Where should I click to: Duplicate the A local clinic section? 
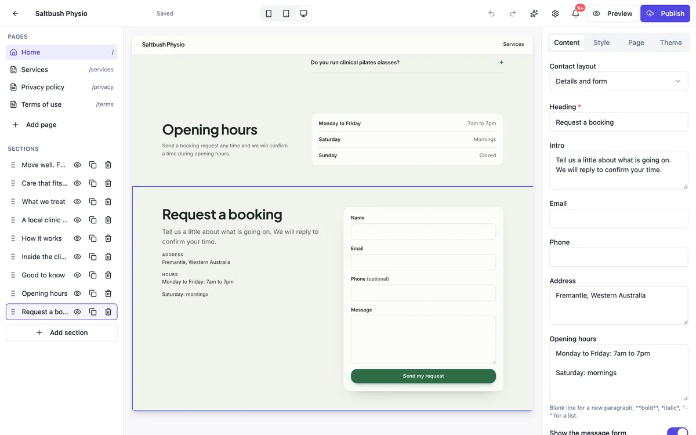(93, 220)
